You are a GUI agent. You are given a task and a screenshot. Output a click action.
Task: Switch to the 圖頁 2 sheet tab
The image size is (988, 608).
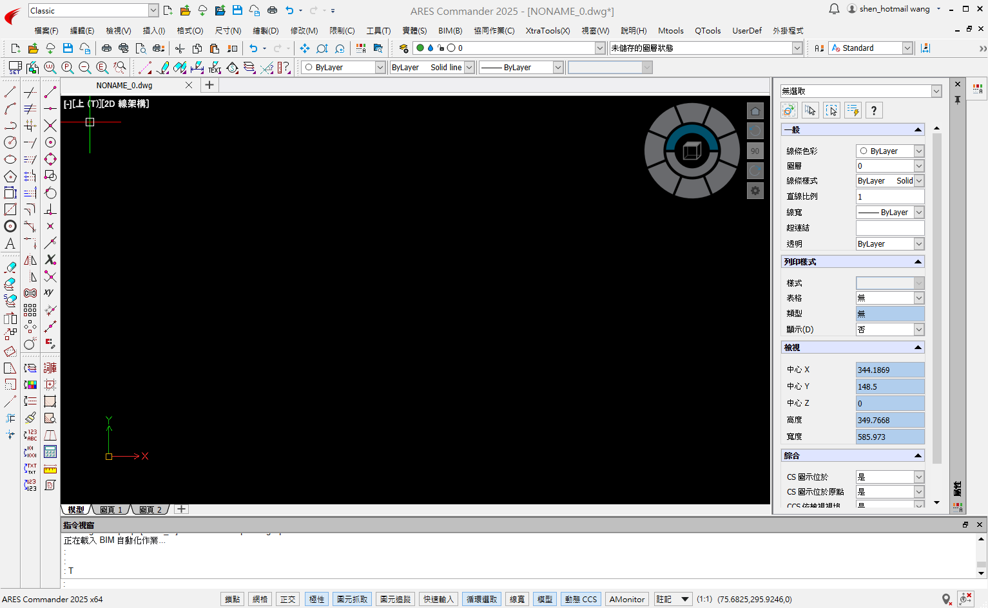click(x=150, y=509)
